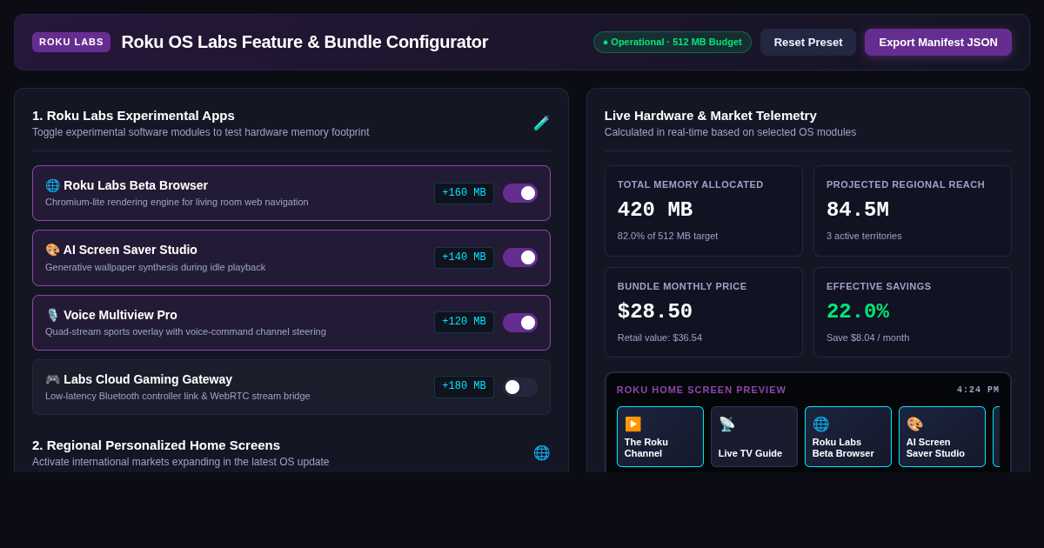This screenshot has height=548, width=1044.
Task: Enable the Labs Cloud Gaming Gateway toggle
Action: point(520,387)
